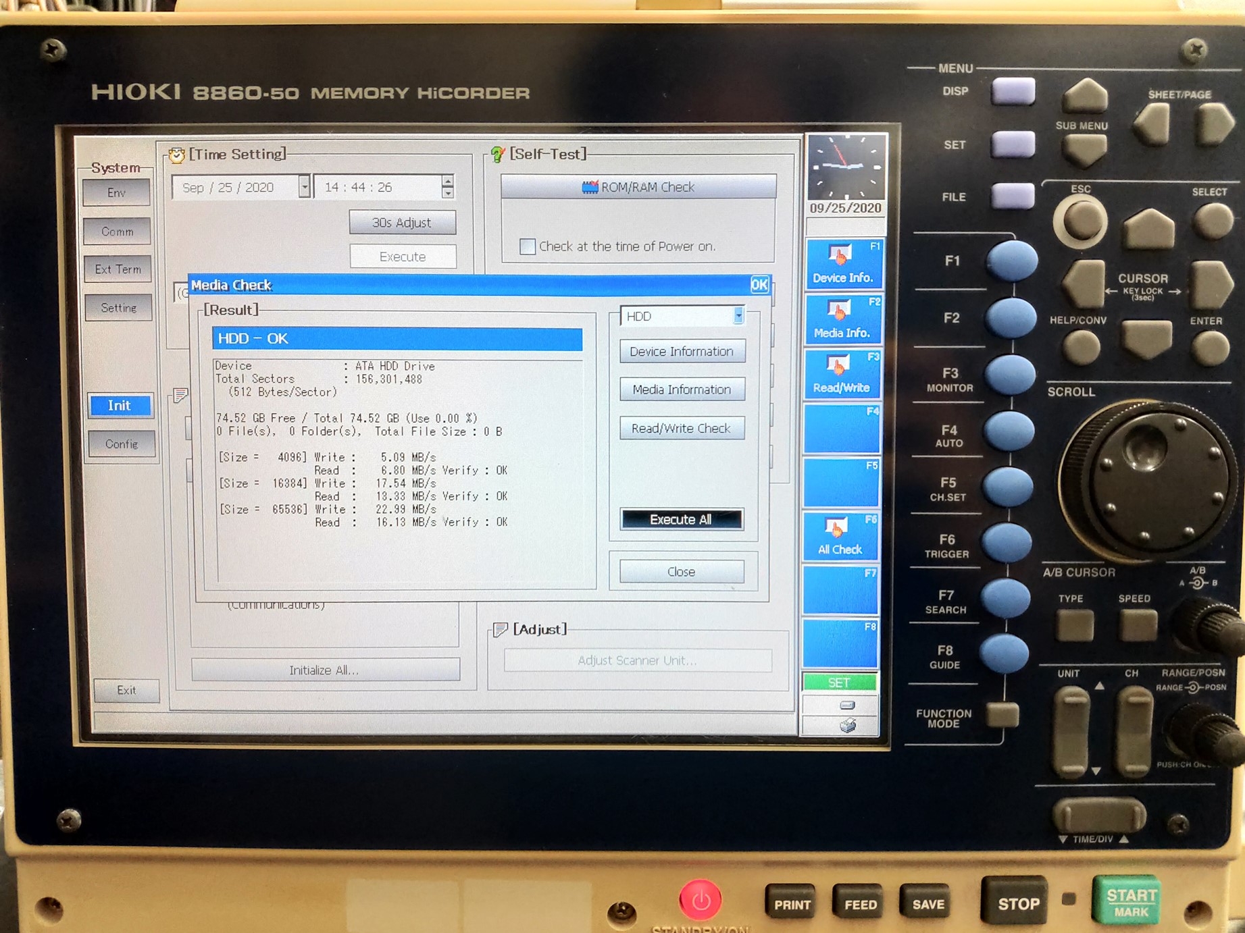1245x933 pixels.
Task: Click the time field stepper arrows
Action: coord(447,187)
